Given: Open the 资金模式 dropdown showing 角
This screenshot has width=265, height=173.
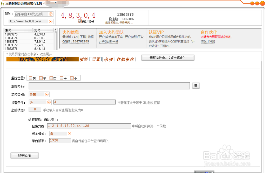Looking at the screenshot, I should click(x=70, y=133).
